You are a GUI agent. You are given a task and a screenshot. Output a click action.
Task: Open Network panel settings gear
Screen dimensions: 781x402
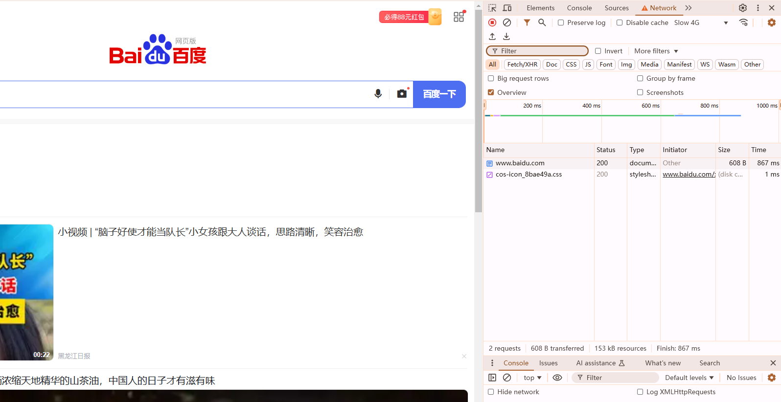[772, 22]
